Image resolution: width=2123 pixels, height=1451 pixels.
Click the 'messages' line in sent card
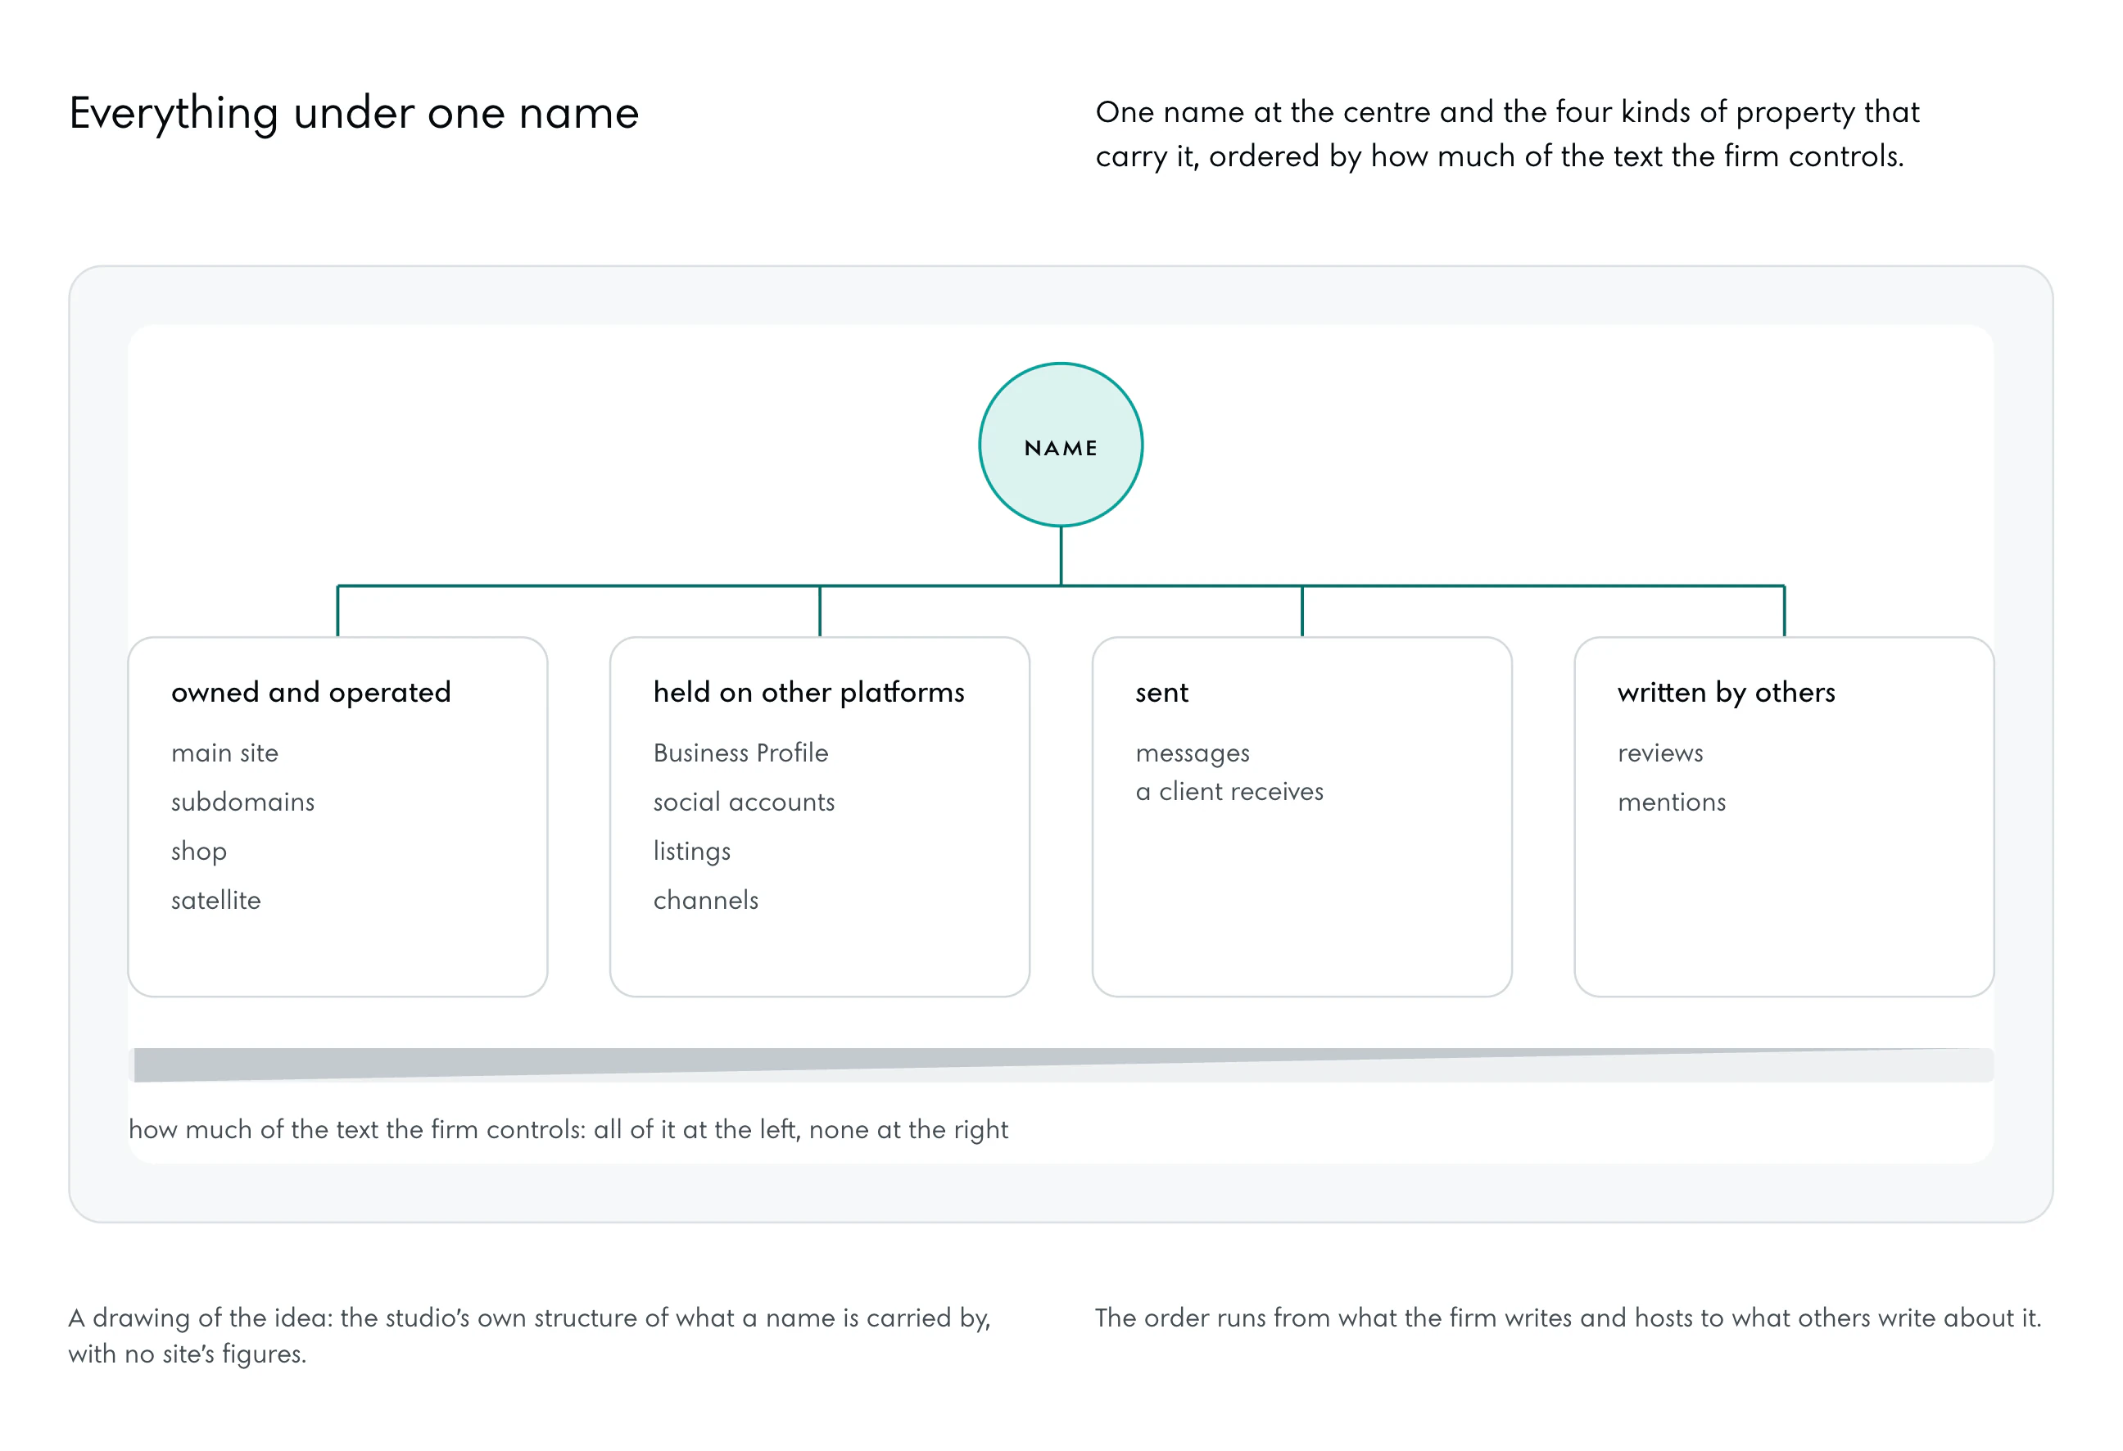click(1192, 754)
